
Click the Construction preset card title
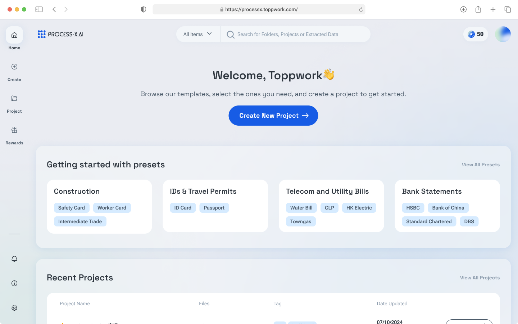pyautogui.click(x=77, y=191)
